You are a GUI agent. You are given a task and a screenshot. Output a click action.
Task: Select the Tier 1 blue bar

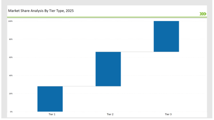click(x=50, y=99)
